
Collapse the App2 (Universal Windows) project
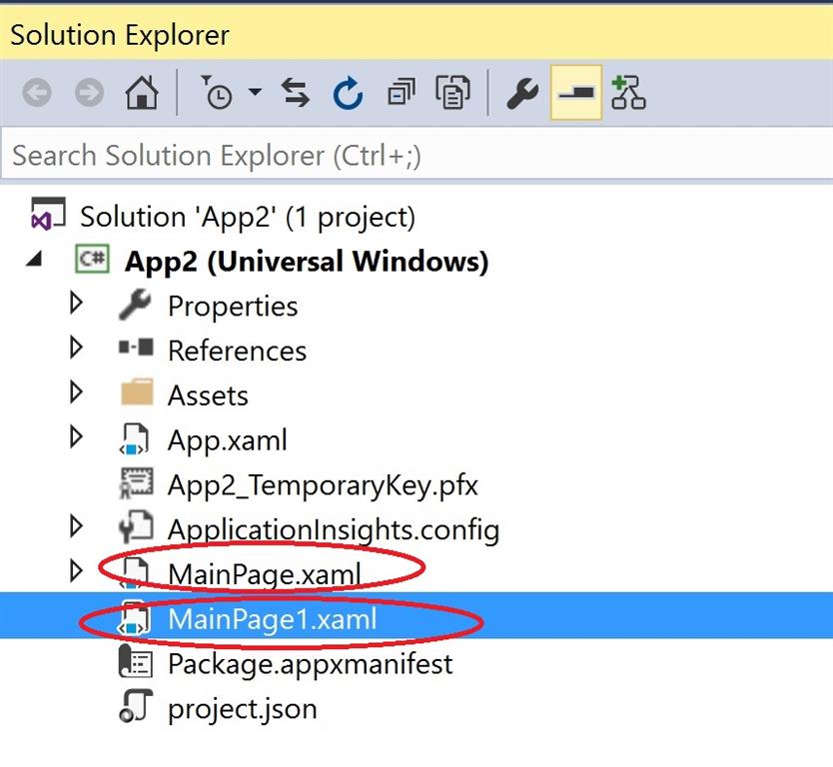35,260
